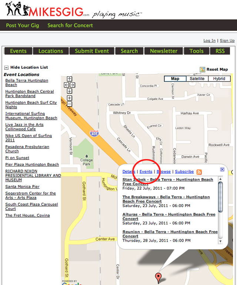The image size is (237, 285).
Task: Pan the map left with the arrow
Action: (x=66, y=85)
